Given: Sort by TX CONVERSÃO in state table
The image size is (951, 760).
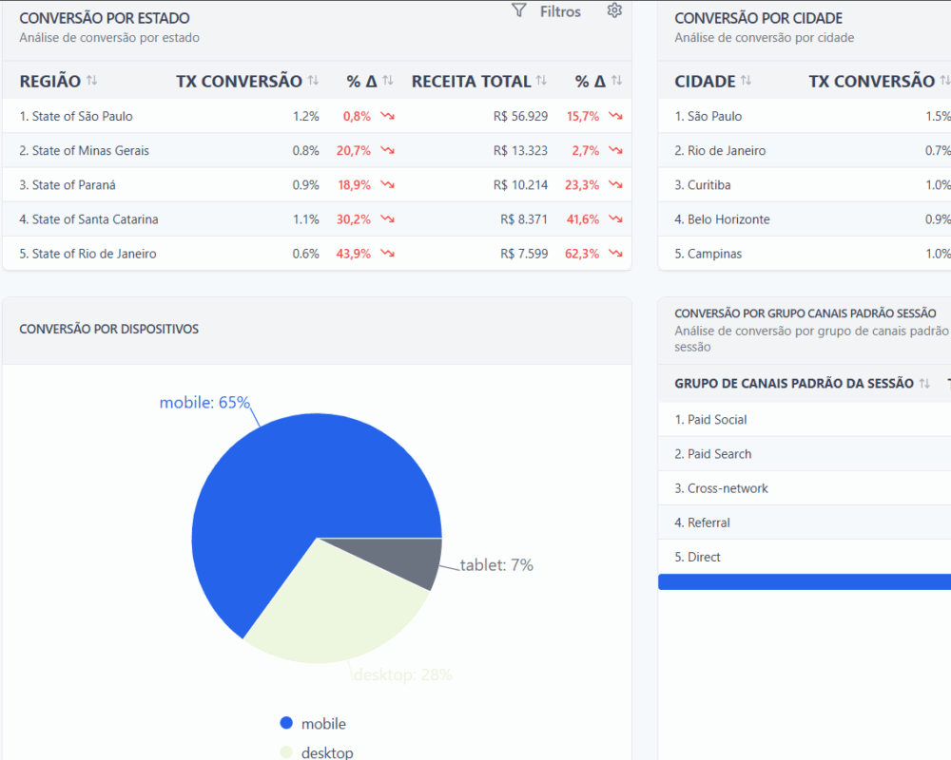Looking at the screenshot, I should tap(313, 80).
